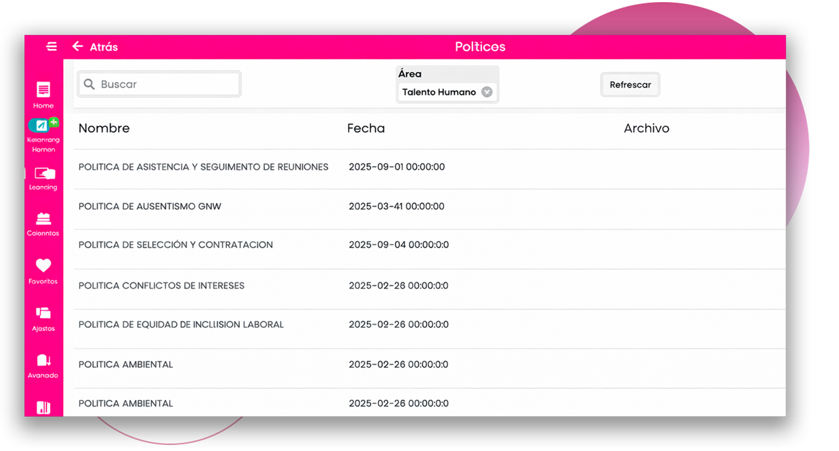The image size is (839, 451).
Task: Focus the Buscar search field
Action: (166, 85)
